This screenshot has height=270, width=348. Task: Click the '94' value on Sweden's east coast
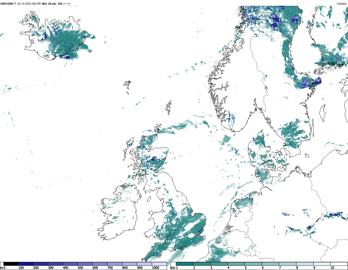coord(290,64)
